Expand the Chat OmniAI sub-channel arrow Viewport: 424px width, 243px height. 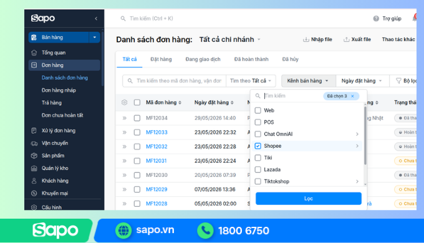pyautogui.click(x=357, y=134)
